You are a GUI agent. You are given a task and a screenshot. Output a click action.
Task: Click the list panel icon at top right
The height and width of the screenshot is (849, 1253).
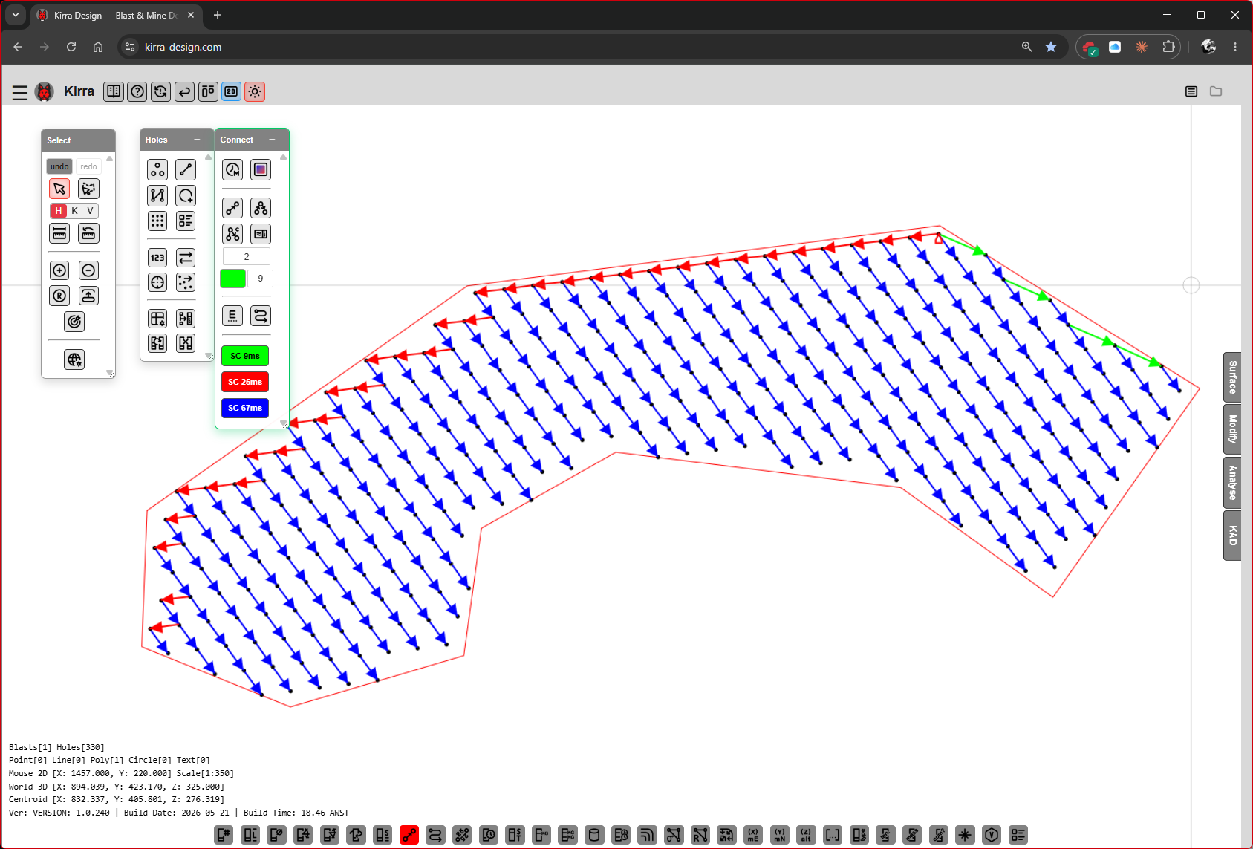point(1191,91)
